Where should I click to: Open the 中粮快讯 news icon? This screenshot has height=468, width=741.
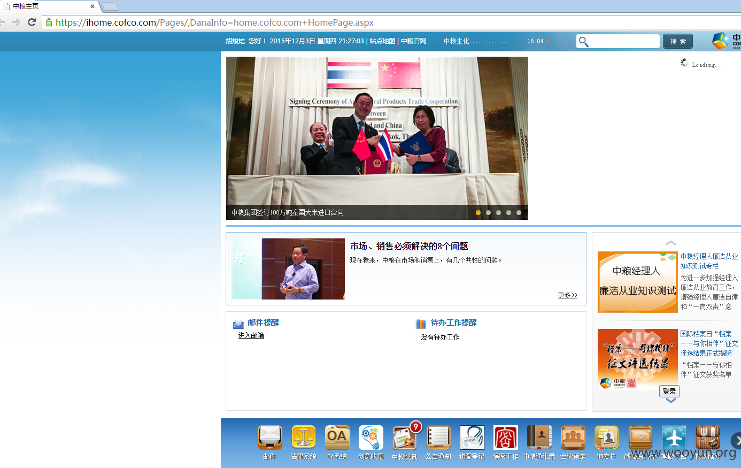405,438
